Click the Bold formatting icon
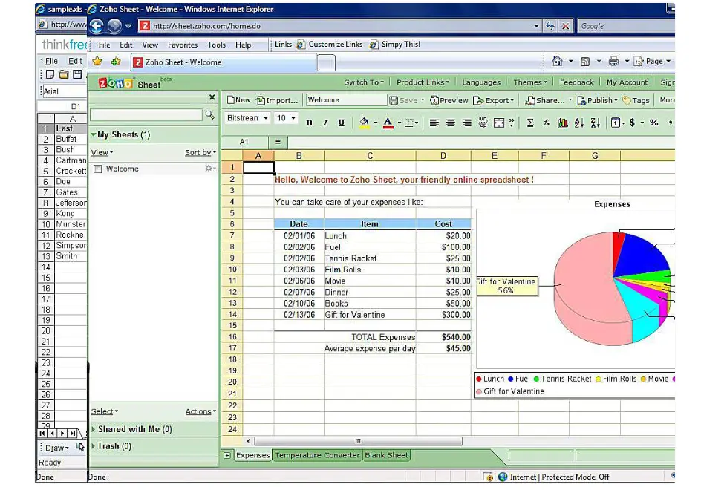Image resolution: width=701 pixels, height=493 pixels. click(309, 123)
